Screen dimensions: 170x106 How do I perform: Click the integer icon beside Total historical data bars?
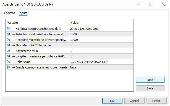click(9, 34)
